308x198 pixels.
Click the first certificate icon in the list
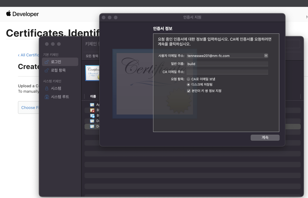pyautogui.click(x=92, y=105)
